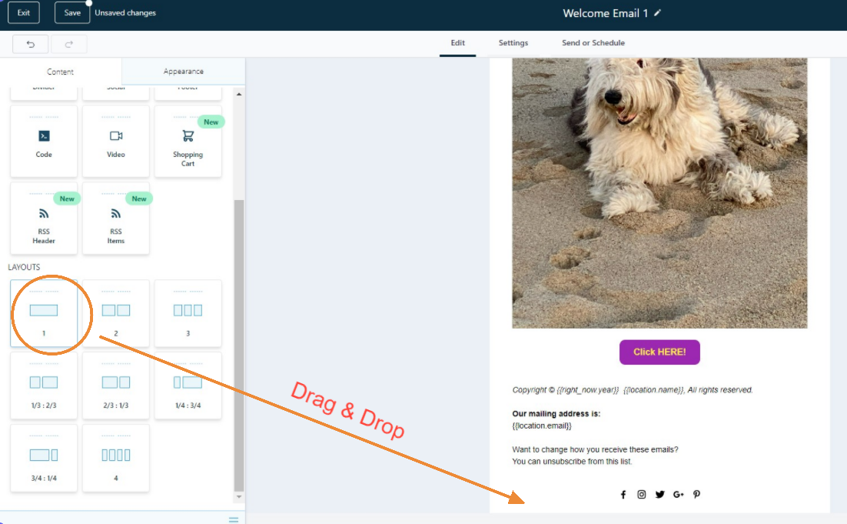The image size is (847, 524).
Task: Click the sidebar scrollbar up arrow
Action: [x=239, y=94]
